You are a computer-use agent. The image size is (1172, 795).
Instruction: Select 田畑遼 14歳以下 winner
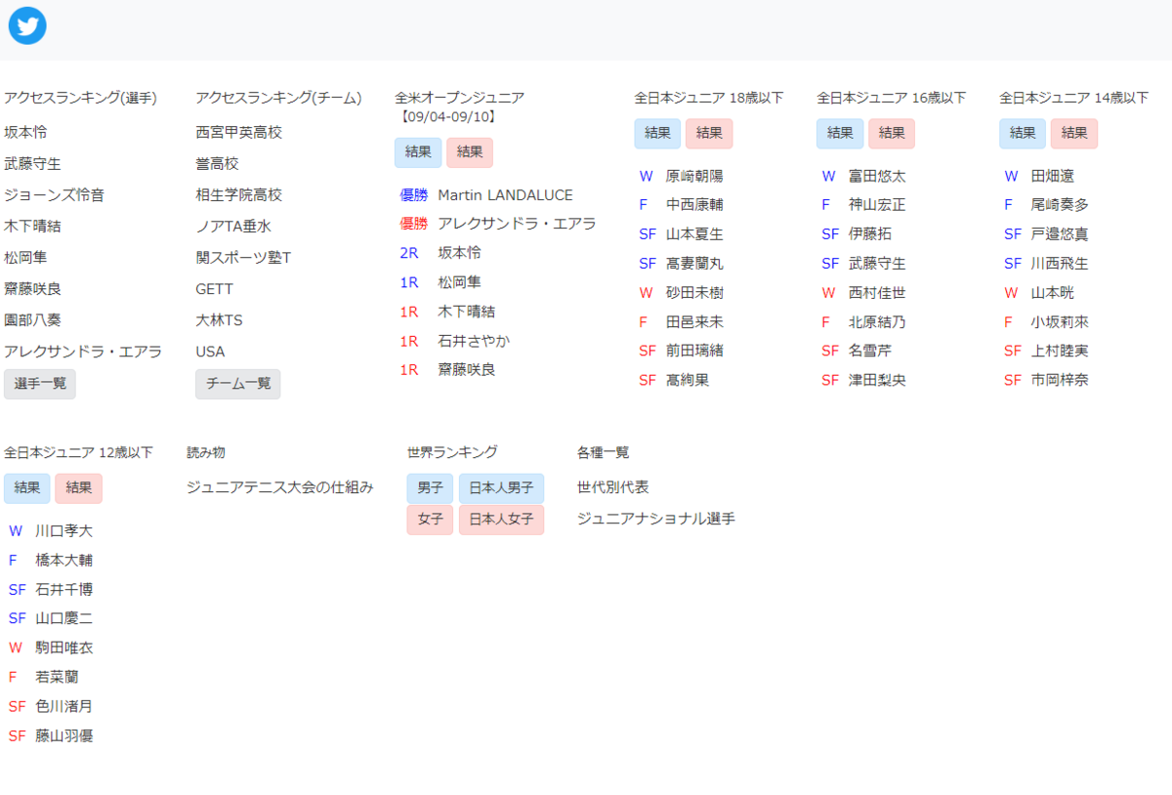click(1052, 176)
